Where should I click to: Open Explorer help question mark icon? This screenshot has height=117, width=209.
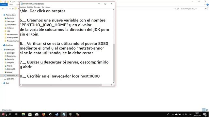[x=208, y=5]
